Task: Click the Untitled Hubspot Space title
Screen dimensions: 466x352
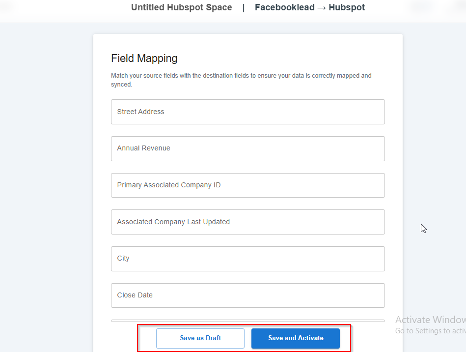Action: (x=182, y=7)
